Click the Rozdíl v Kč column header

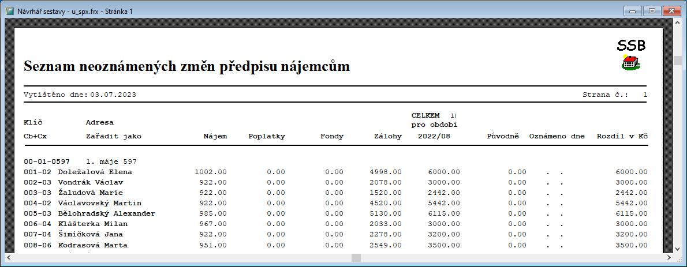pos(622,137)
